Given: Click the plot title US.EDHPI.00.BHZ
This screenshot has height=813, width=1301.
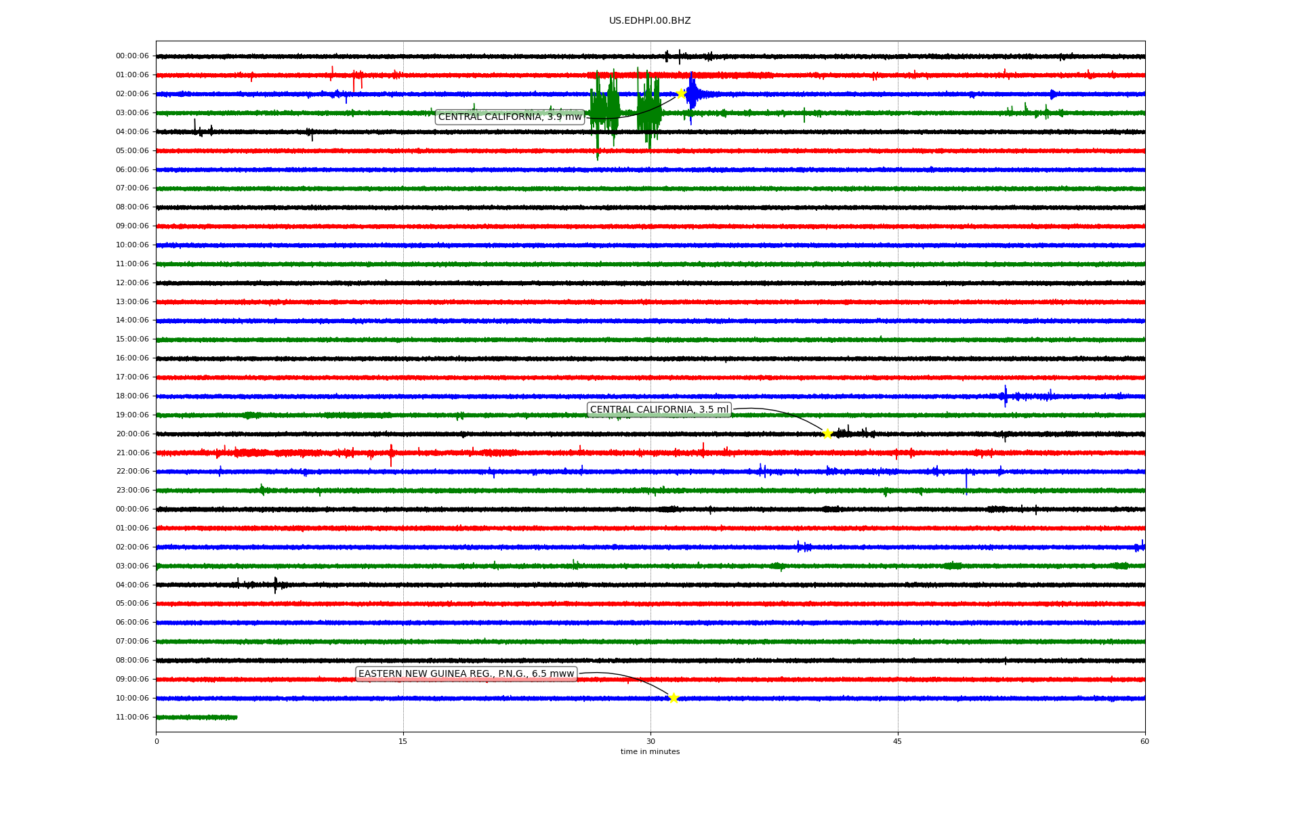Looking at the screenshot, I should tap(650, 21).
